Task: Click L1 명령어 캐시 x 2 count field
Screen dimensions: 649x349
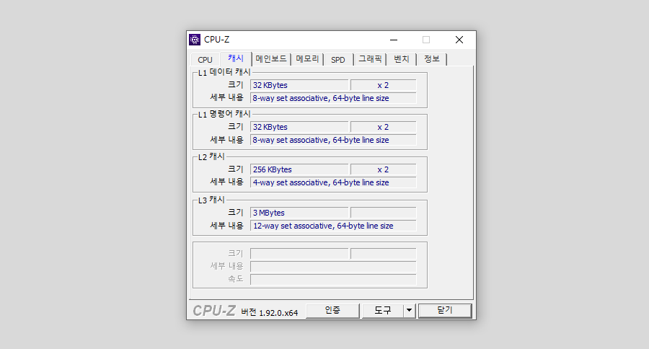Action: click(384, 127)
